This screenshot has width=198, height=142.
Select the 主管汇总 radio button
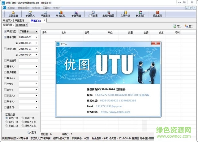coord(7,126)
